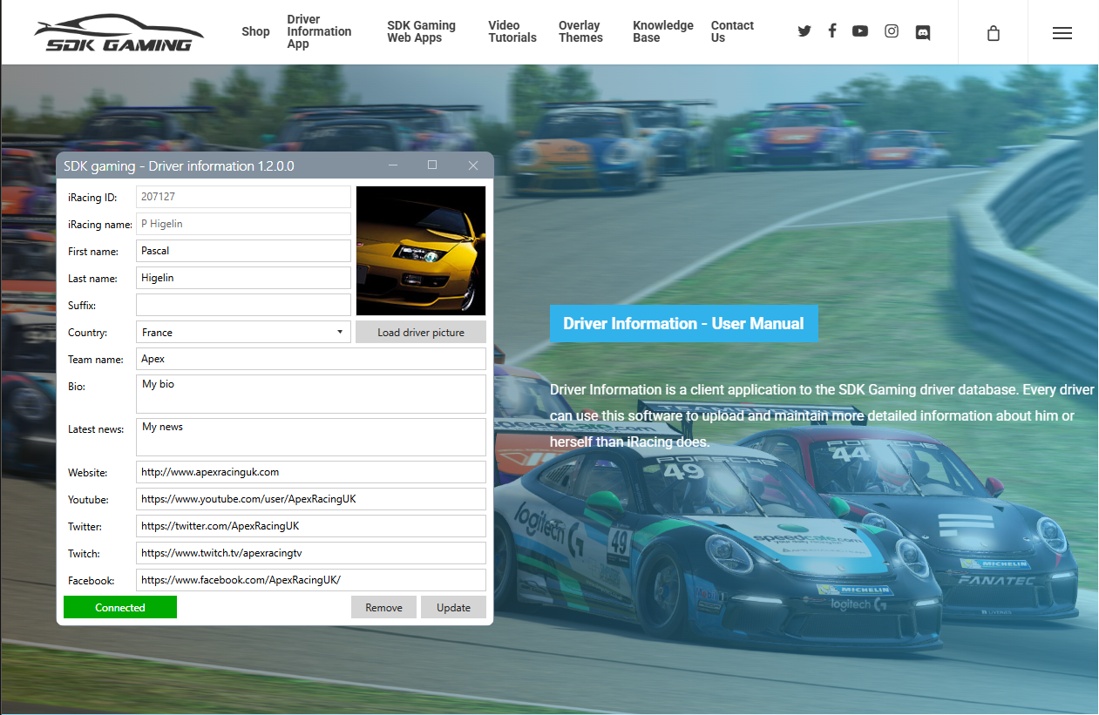
Task: Open Contact Us page
Action: coord(732,31)
